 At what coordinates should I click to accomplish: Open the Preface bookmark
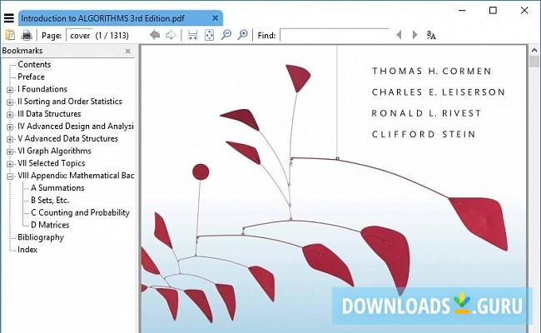click(x=31, y=77)
